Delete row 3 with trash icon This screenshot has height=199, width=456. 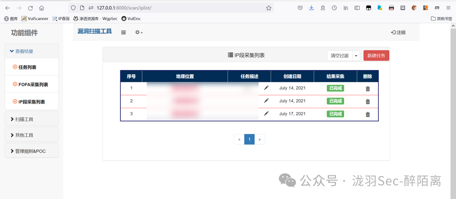(368, 114)
